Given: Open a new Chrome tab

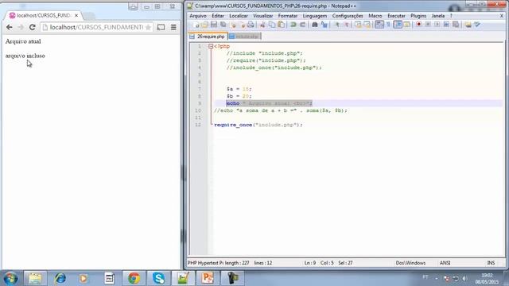Looking at the screenshot, I should [x=88, y=15].
